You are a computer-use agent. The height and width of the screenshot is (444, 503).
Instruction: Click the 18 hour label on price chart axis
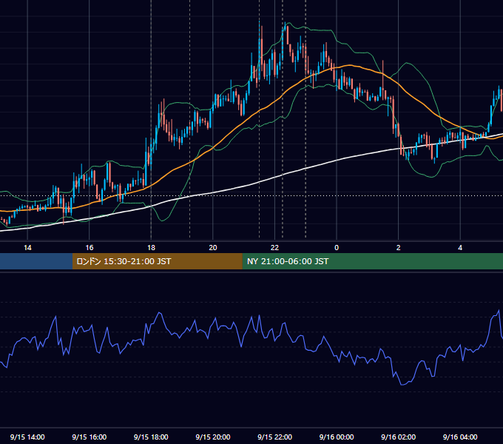point(151,248)
